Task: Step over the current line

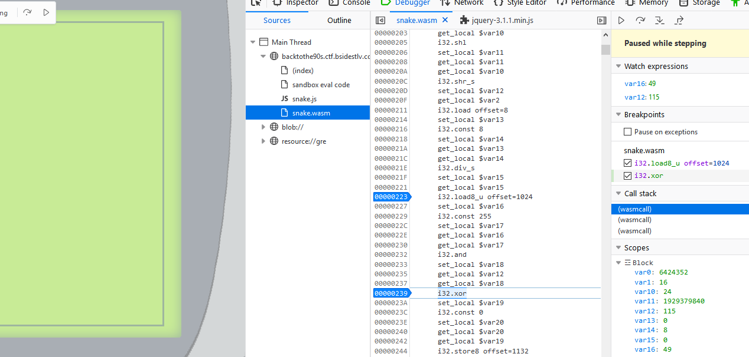Action: tap(640, 20)
